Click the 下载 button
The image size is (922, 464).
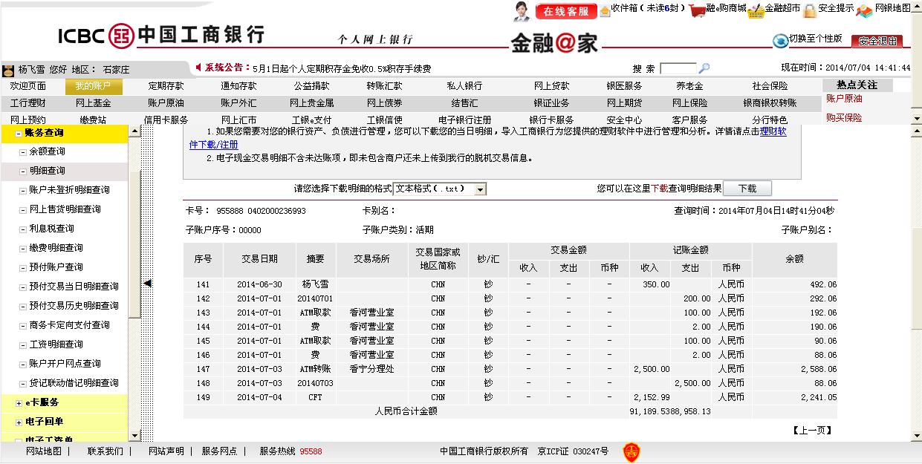(747, 189)
